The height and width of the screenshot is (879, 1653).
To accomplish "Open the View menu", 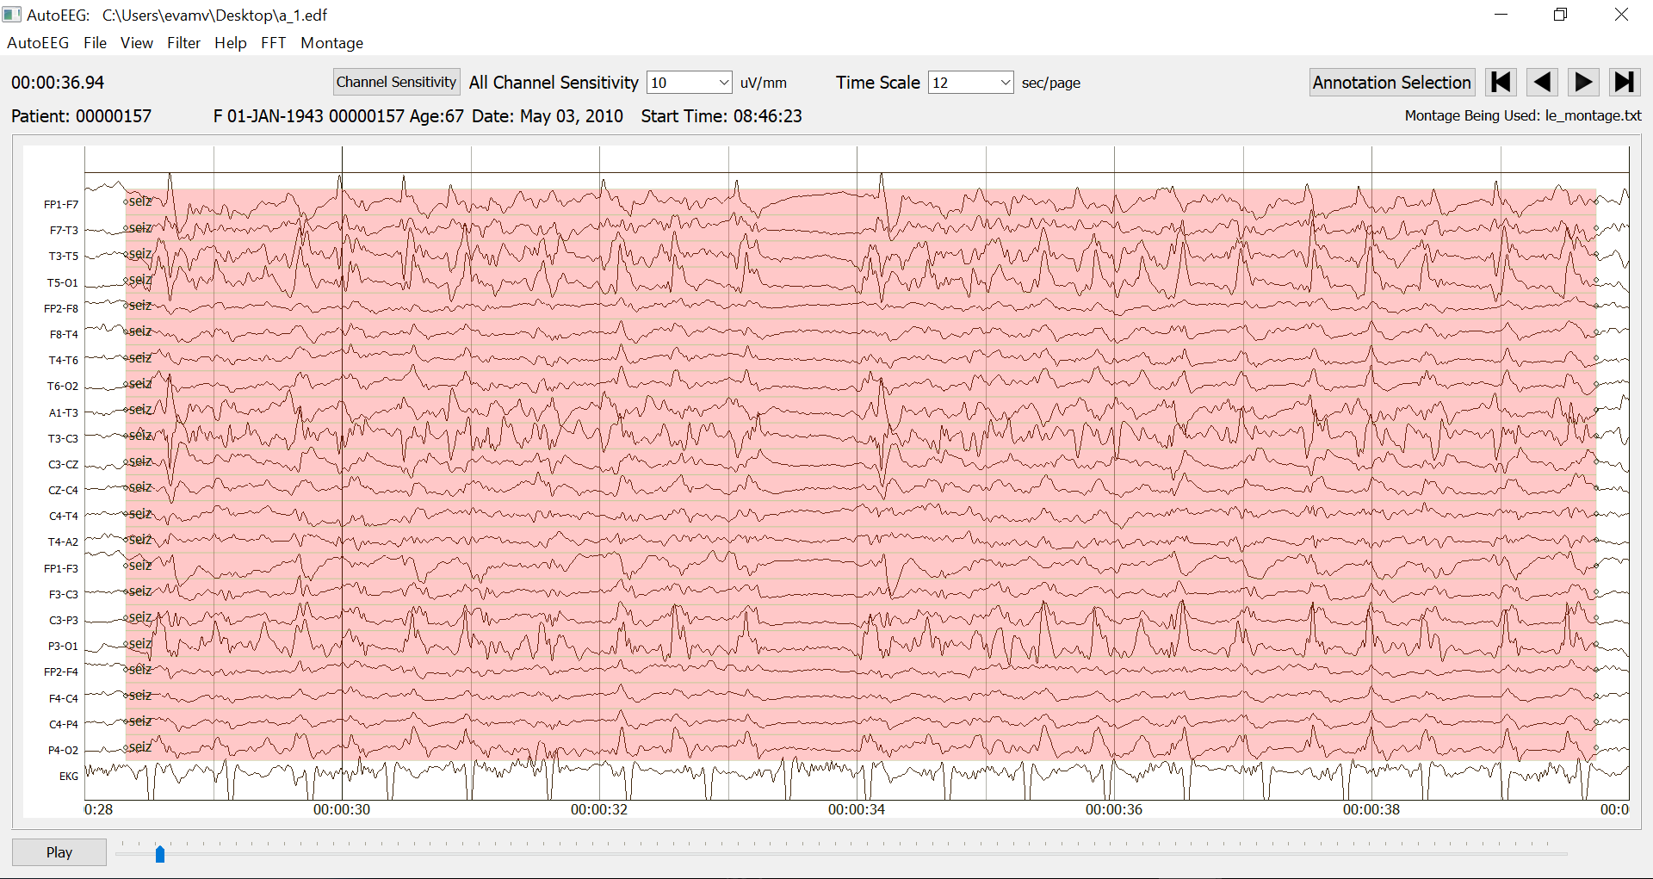I will pyautogui.click(x=137, y=43).
